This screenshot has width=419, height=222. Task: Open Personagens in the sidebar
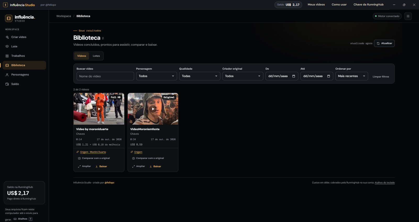[24, 75]
